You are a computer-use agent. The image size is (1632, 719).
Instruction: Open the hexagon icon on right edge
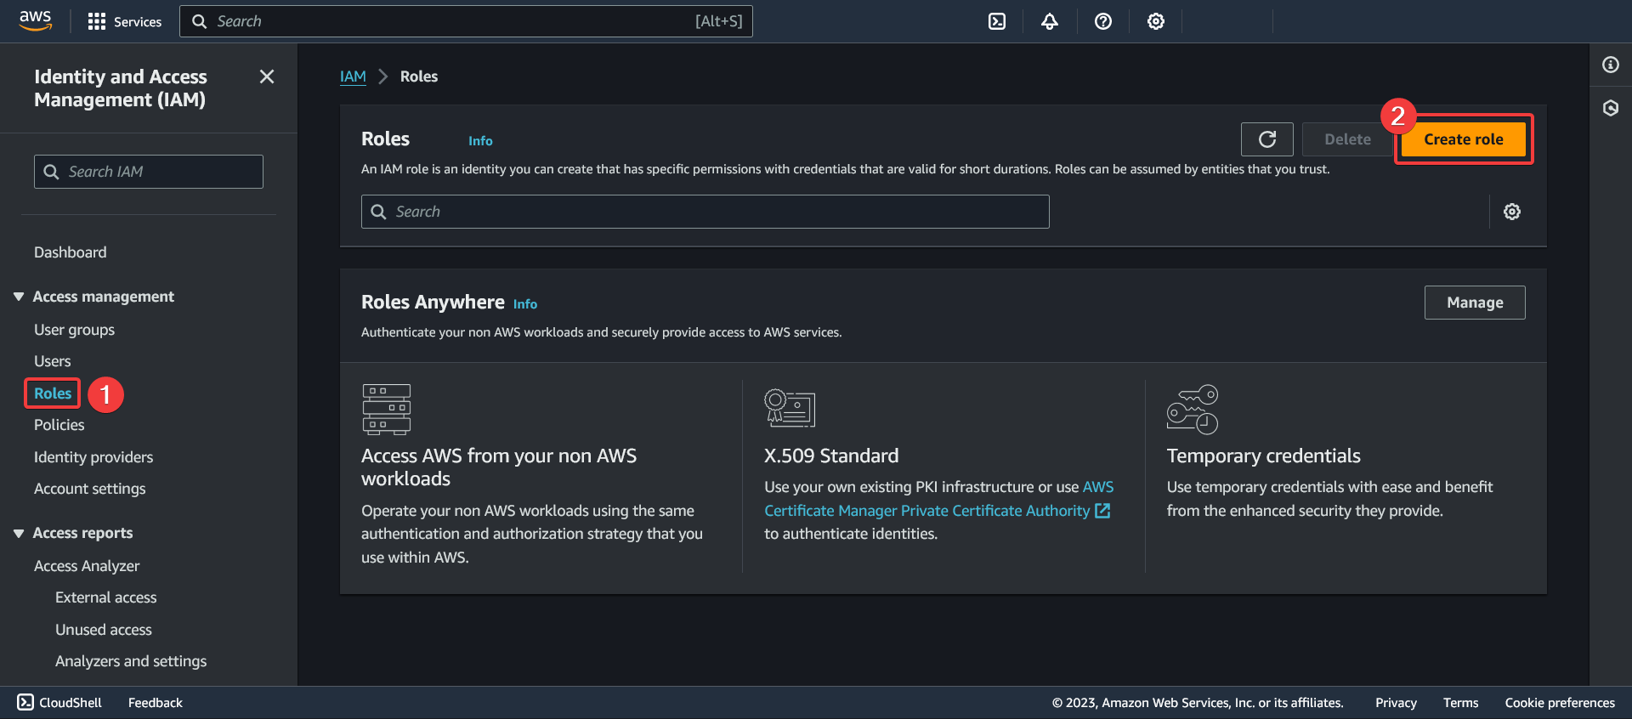pyautogui.click(x=1611, y=108)
